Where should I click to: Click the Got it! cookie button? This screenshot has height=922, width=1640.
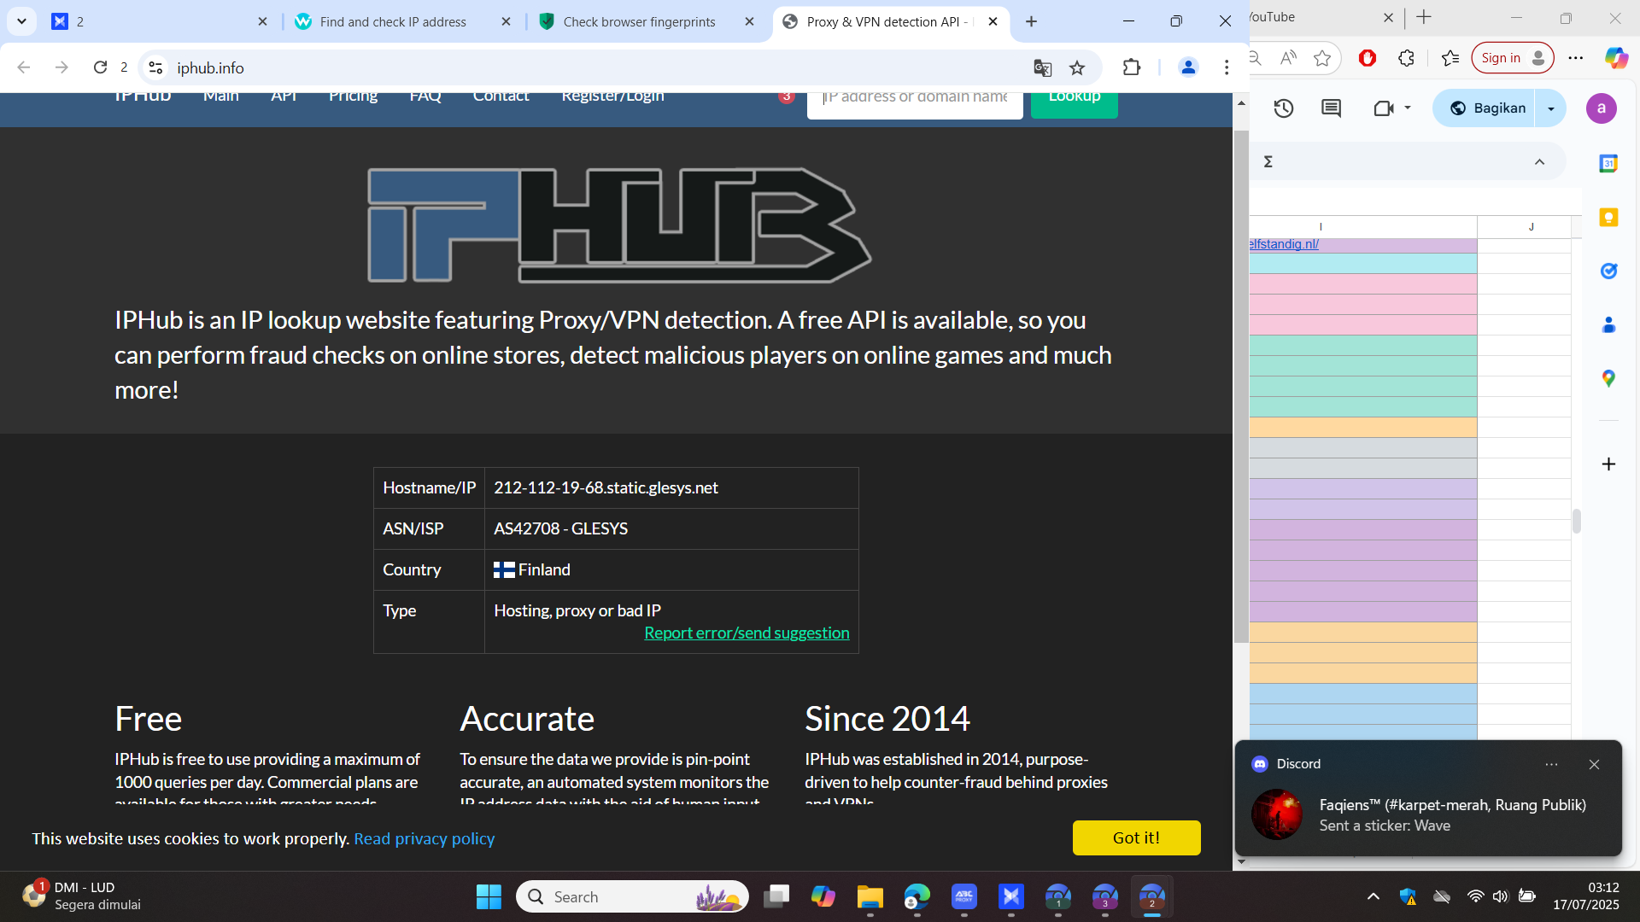pyautogui.click(x=1136, y=837)
